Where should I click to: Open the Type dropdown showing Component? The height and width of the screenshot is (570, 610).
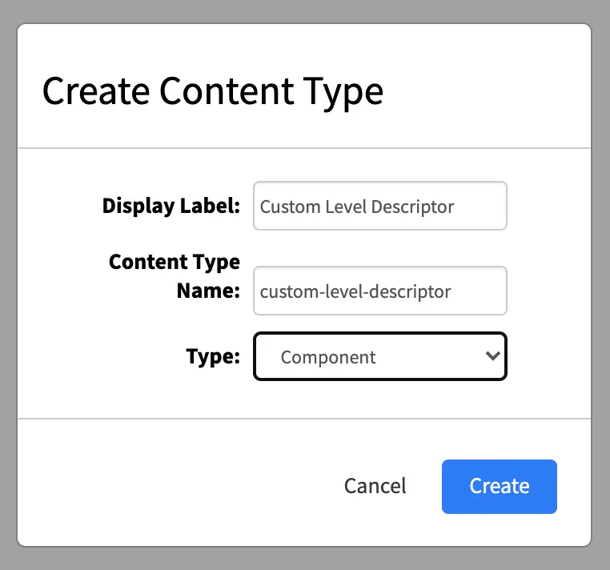pyautogui.click(x=380, y=356)
